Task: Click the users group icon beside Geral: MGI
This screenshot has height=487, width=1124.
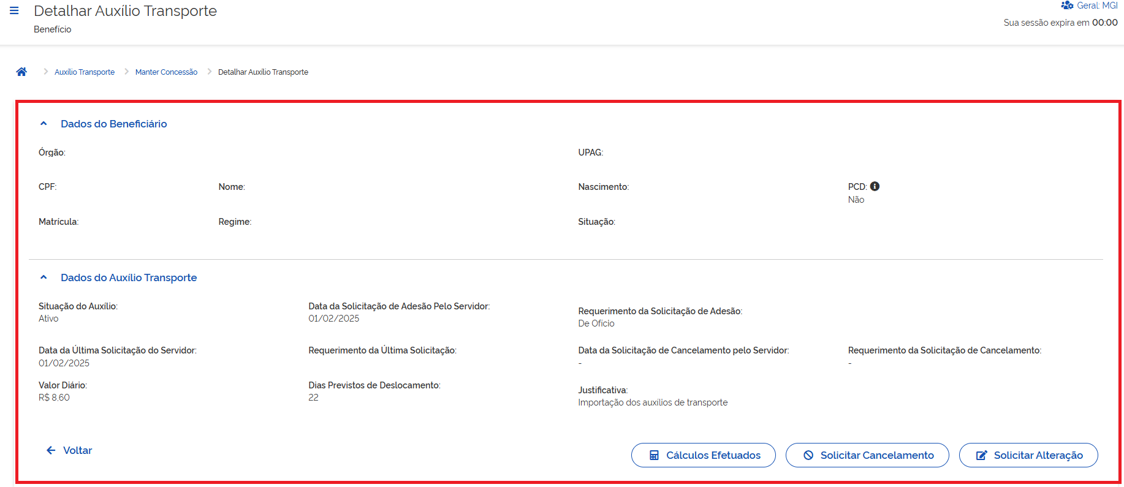Action: pos(1067,6)
